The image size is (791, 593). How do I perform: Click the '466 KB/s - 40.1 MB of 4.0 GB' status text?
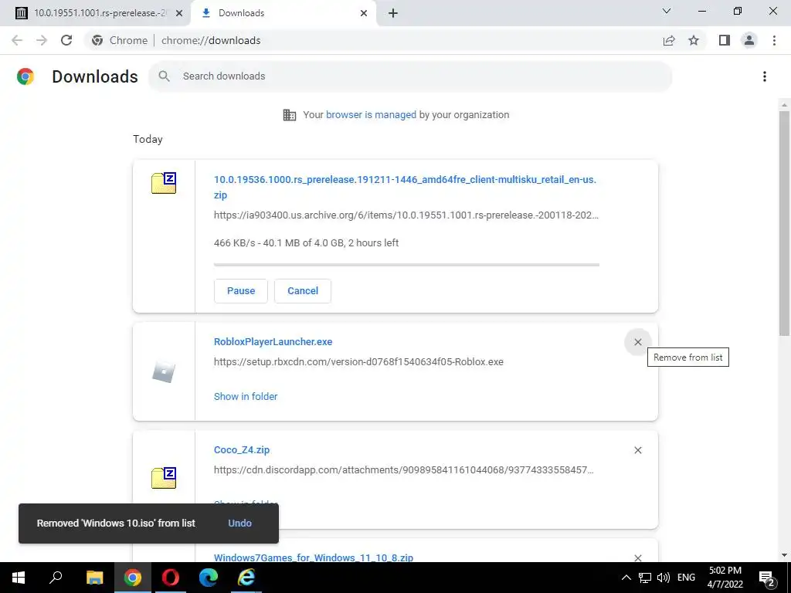point(306,243)
